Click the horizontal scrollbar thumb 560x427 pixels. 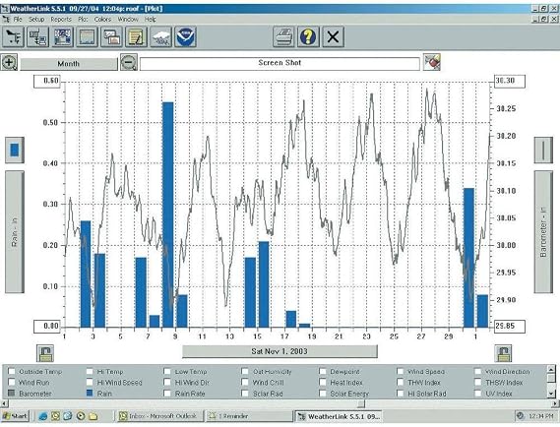click(x=361, y=403)
